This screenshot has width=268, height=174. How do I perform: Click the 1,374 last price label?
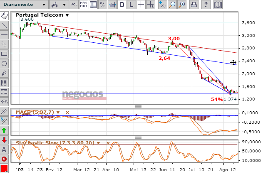(230, 99)
